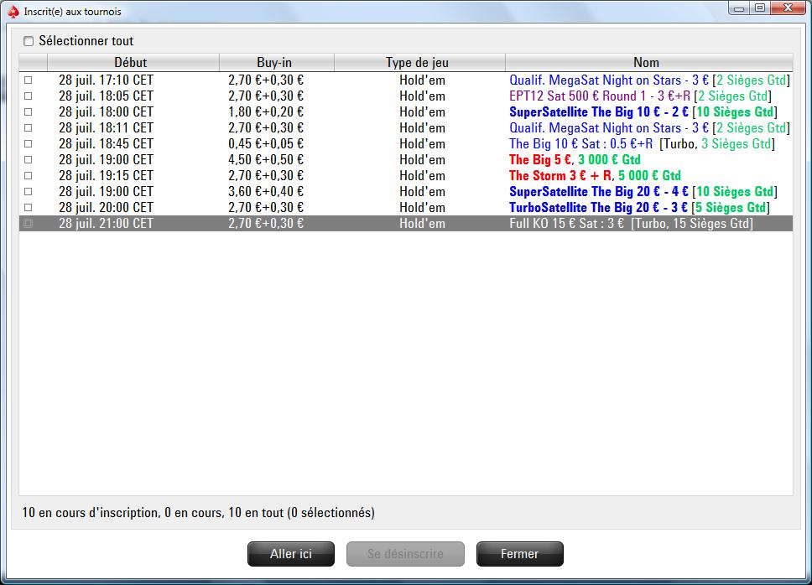Click the 28 juil. 18:11 CET start time
Screen dimensions: 812x585
(x=107, y=127)
